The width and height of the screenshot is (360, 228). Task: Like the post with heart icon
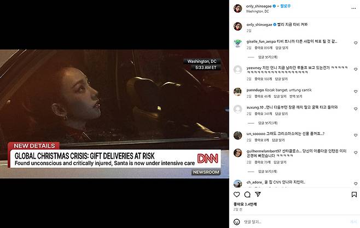(236, 195)
